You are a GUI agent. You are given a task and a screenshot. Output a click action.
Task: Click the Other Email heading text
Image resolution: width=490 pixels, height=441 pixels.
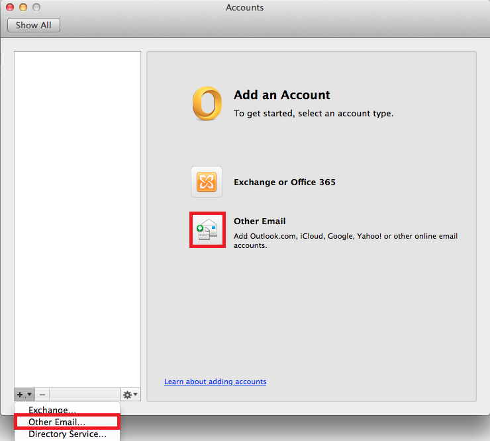260,221
